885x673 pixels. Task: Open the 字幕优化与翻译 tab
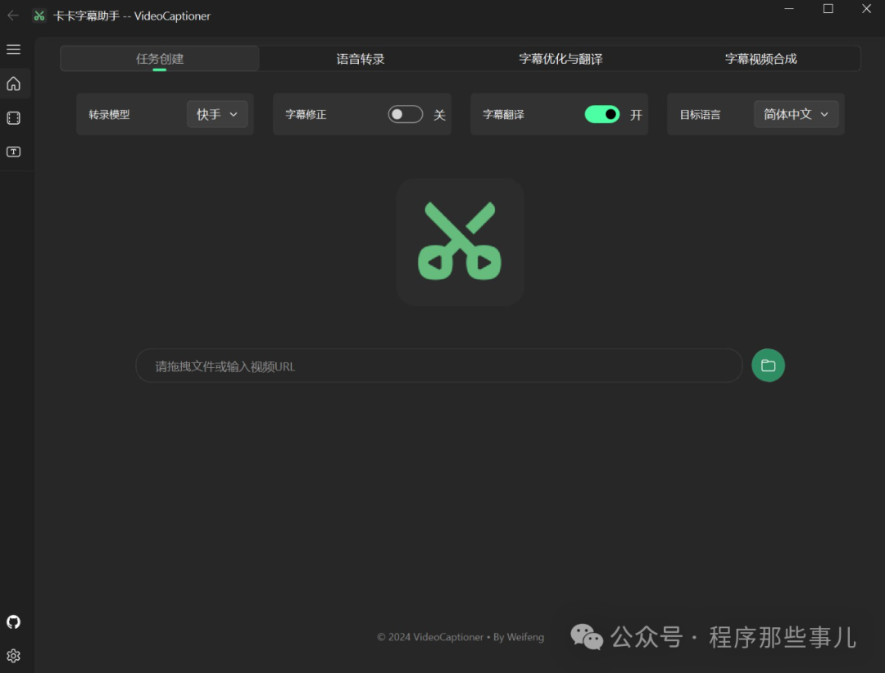click(x=560, y=59)
